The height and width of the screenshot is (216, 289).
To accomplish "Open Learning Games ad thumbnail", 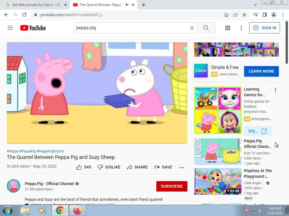I will (218, 110).
